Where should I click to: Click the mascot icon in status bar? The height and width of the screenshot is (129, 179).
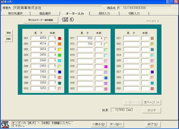[5, 124]
